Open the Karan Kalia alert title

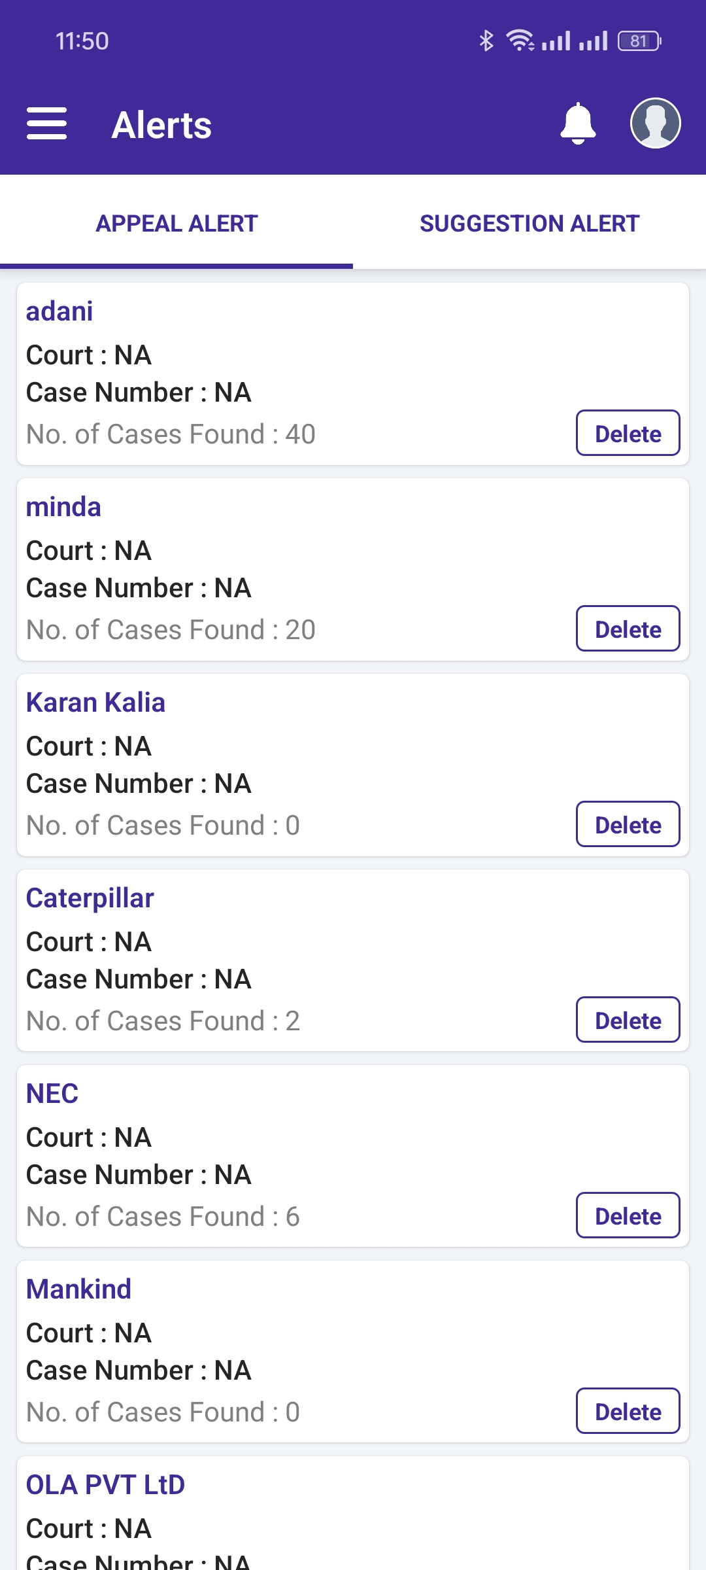95,703
